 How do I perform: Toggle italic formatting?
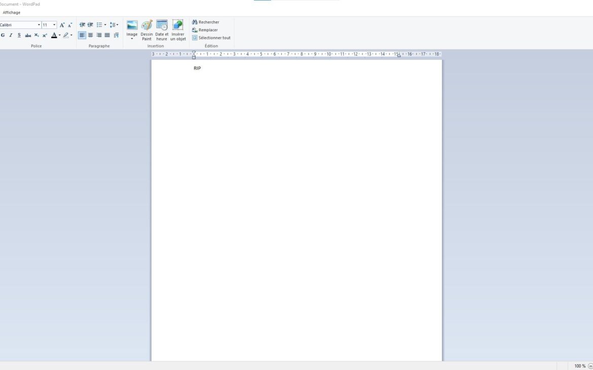click(x=11, y=35)
